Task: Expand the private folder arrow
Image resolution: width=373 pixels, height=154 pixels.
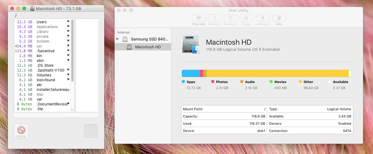Action: (x=68, y=36)
